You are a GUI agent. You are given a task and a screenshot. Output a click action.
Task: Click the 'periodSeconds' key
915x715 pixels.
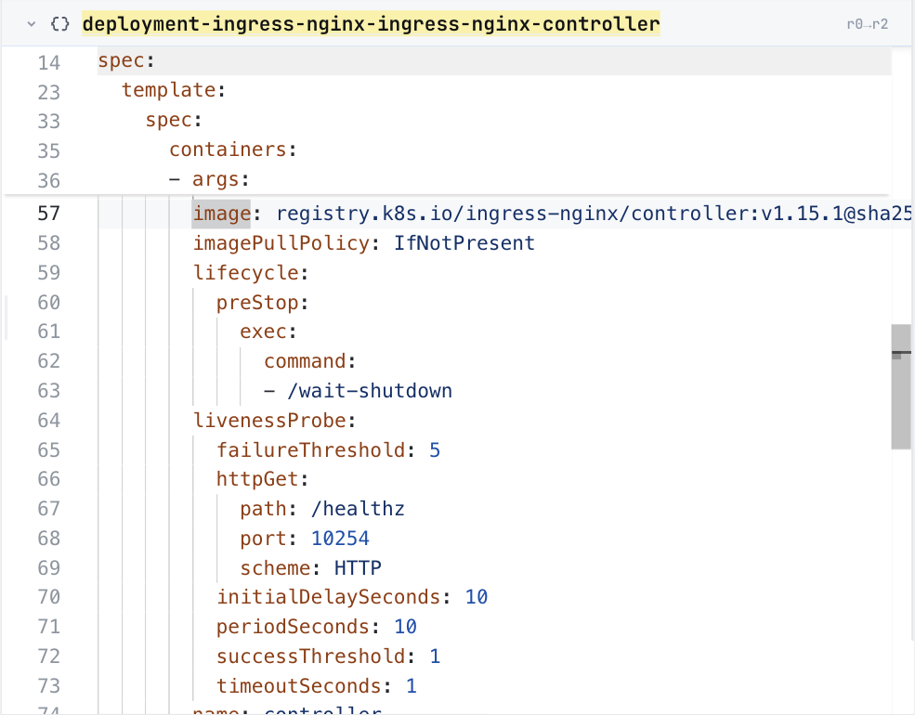pyautogui.click(x=293, y=627)
